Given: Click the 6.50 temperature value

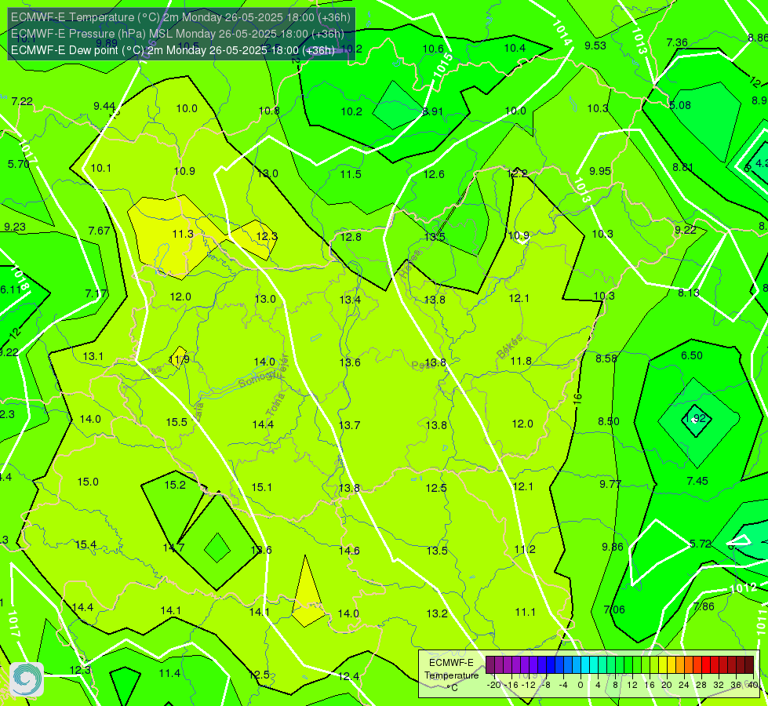Looking at the screenshot, I should (692, 355).
